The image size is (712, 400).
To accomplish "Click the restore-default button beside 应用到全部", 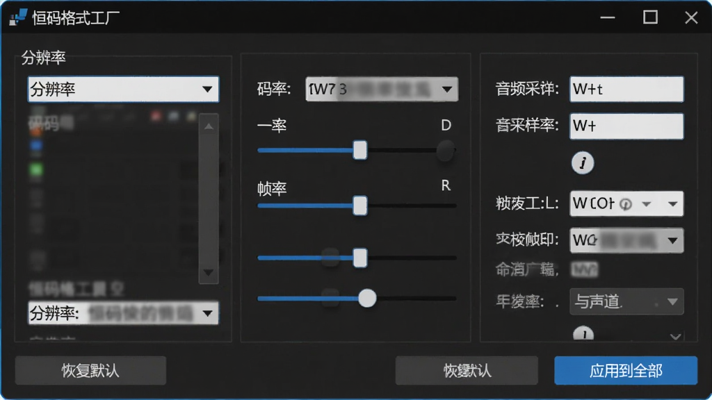I will pyautogui.click(x=467, y=371).
